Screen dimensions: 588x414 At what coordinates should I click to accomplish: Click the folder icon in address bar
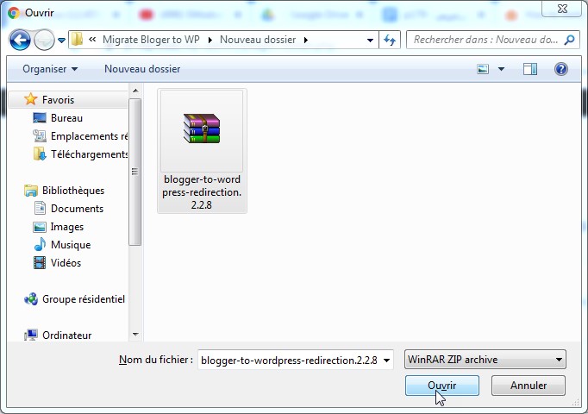(77, 40)
